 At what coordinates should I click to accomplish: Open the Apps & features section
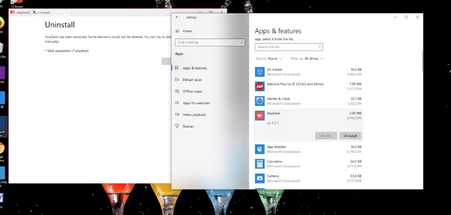(x=194, y=68)
